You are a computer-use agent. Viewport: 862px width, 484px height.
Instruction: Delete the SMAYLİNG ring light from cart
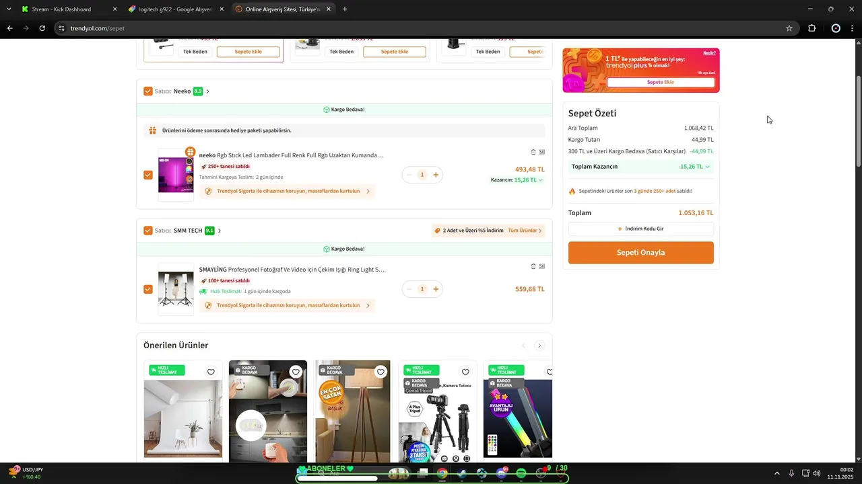[537, 266]
